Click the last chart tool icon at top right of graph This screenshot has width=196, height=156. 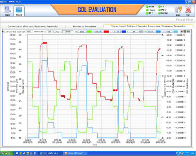(x=188, y=31)
